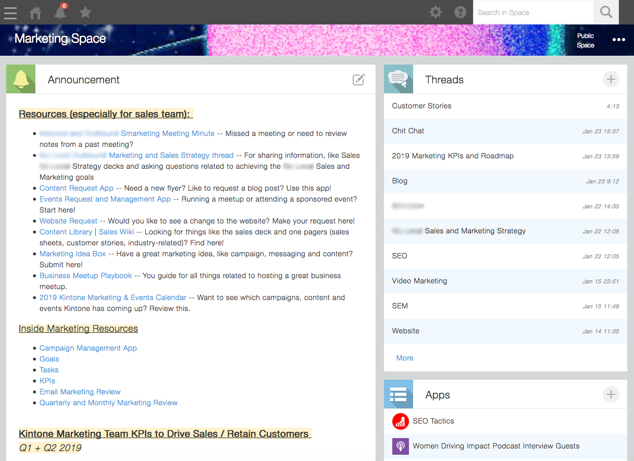This screenshot has width=634, height=461.
Task: Add a new thread with plus icon
Action: pyautogui.click(x=611, y=80)
